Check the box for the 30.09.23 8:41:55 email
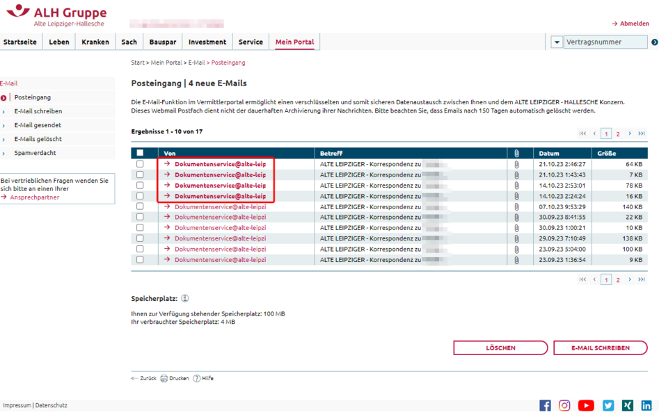The height and width of the screenshot is (417, 659). tap(140, 217)
